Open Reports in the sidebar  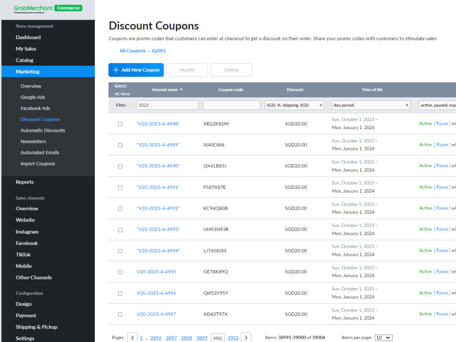25,182
